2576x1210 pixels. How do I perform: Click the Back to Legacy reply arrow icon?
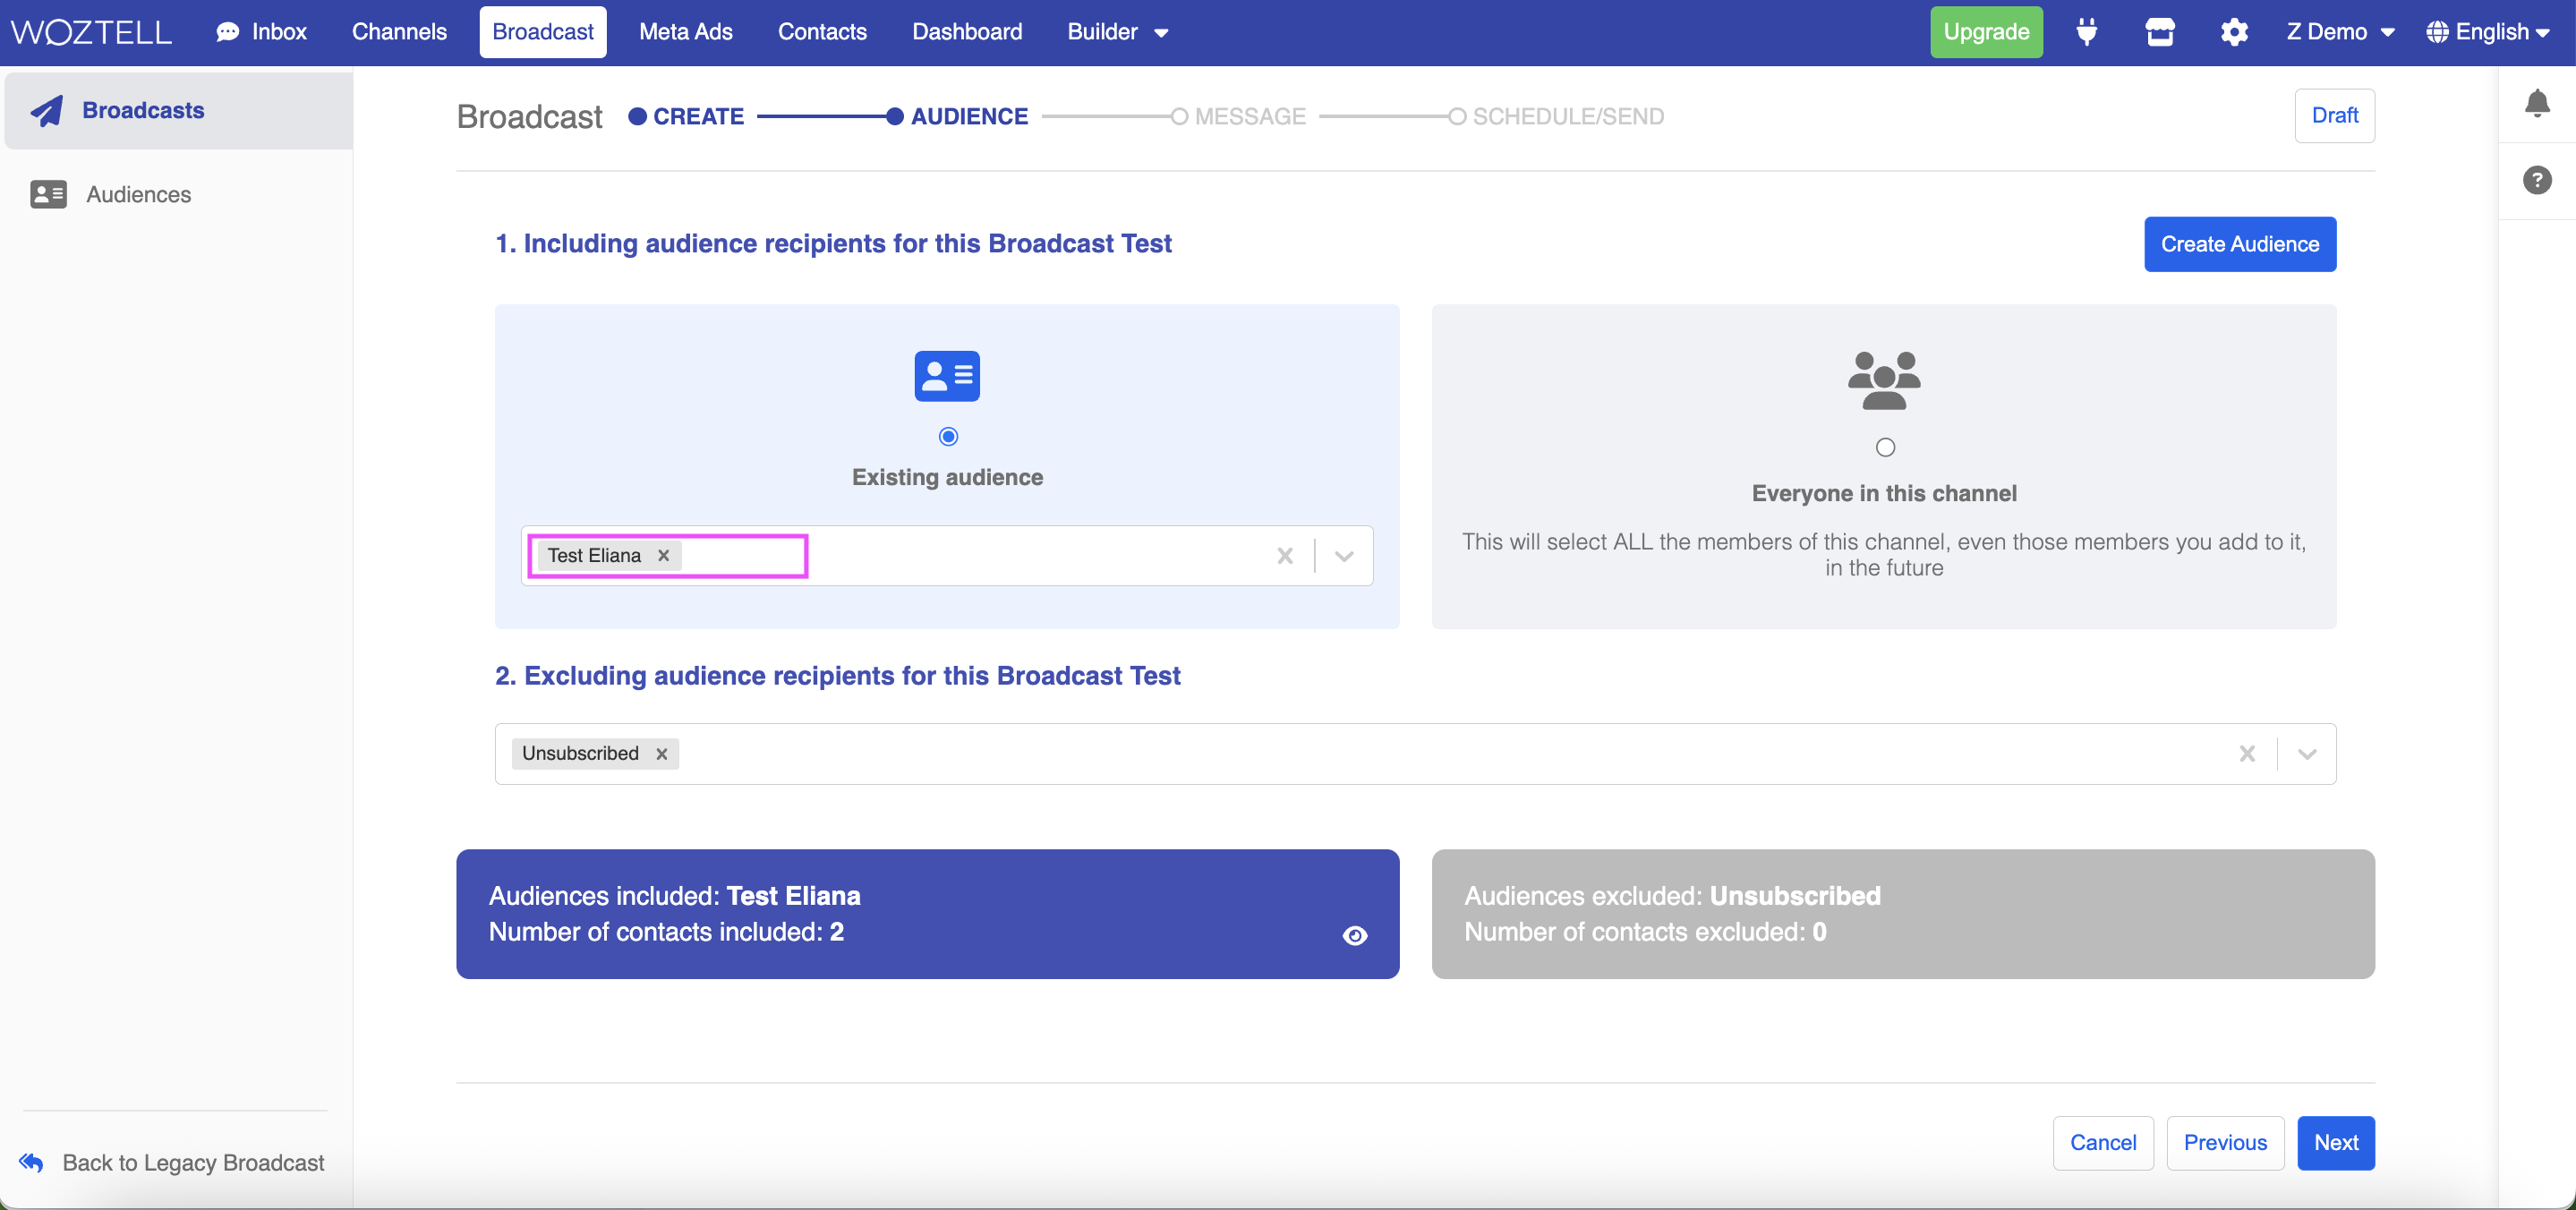(x=31, y=1162)
